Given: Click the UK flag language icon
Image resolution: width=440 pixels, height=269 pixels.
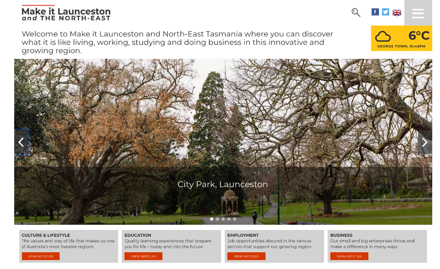Looking at the screenshot, I should 397,12.
